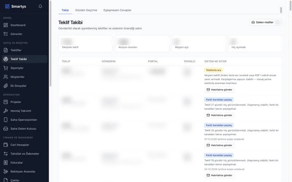Click the scrollbar beside the tabs
Image resolution: width=292 pixels, height=182 pixels.
(281, 10)
